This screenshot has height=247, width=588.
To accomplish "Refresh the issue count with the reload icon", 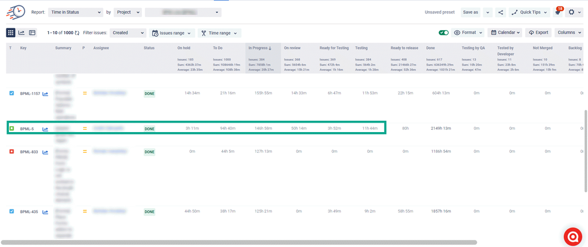I will (x=77, y=33).
